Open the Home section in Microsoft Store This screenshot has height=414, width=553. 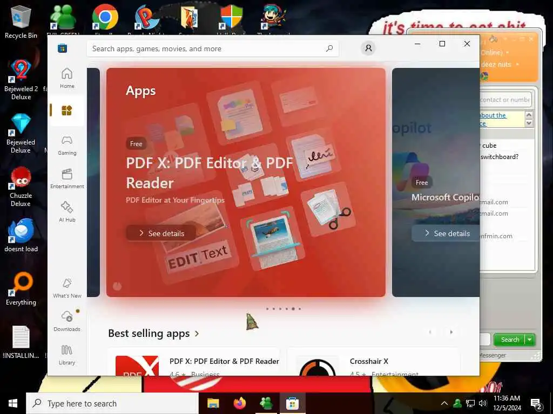[x=67, y=78]
